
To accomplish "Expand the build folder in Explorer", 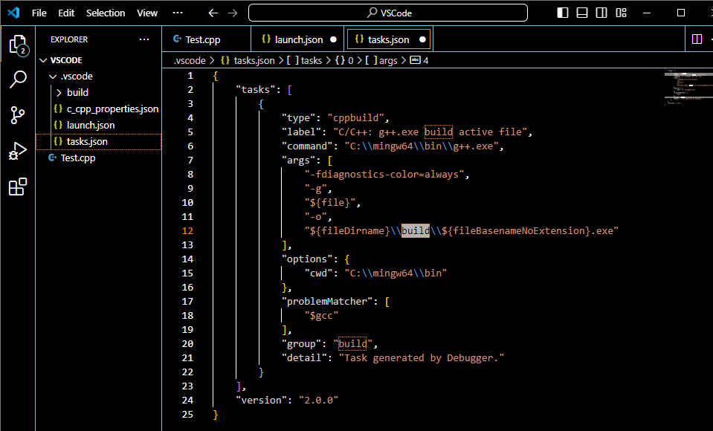I will point(99,92).
